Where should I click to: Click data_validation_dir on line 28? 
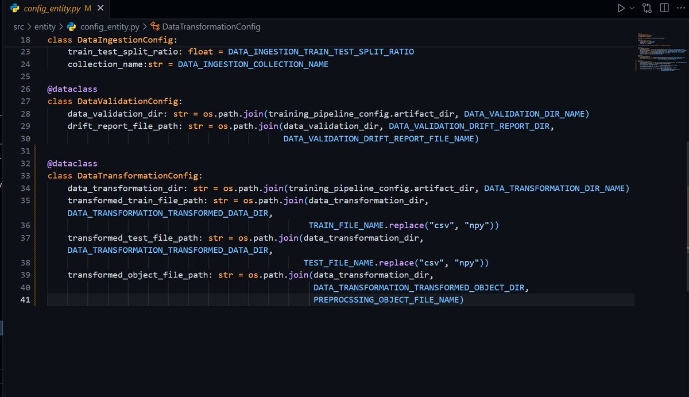(x=115, y=114)
